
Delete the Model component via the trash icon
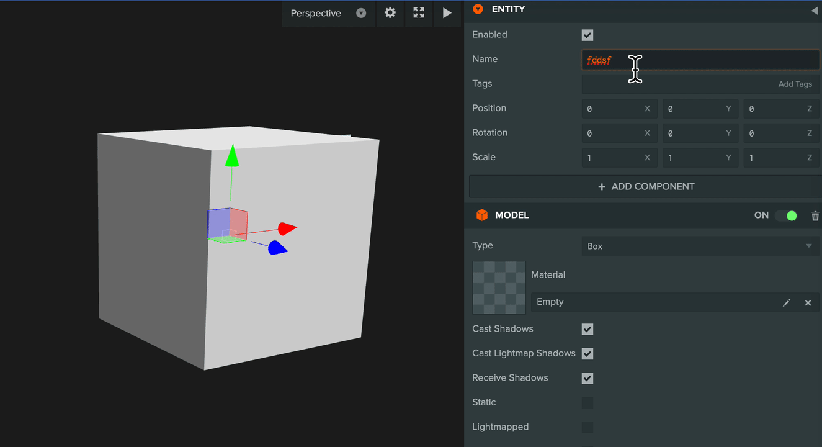click(815, 215)
